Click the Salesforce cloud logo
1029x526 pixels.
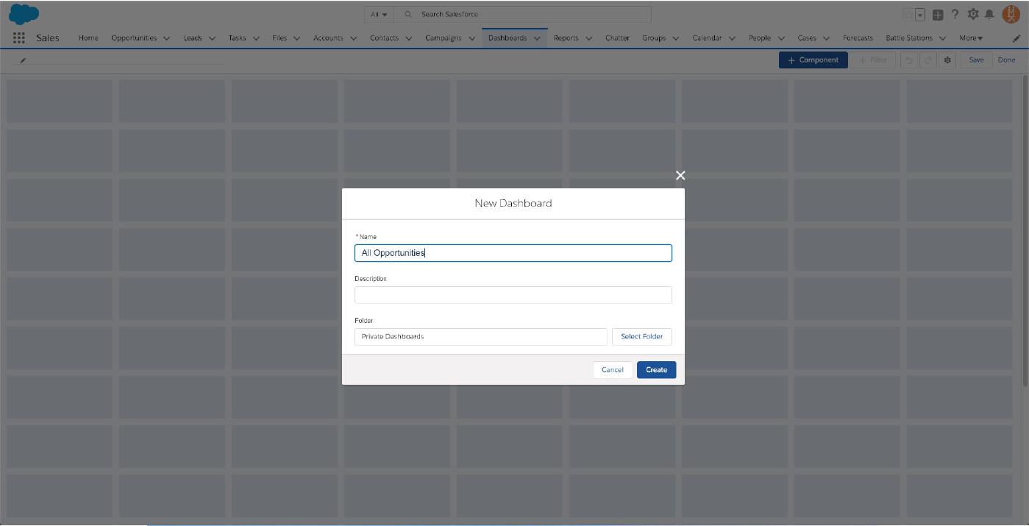[24, 14]
